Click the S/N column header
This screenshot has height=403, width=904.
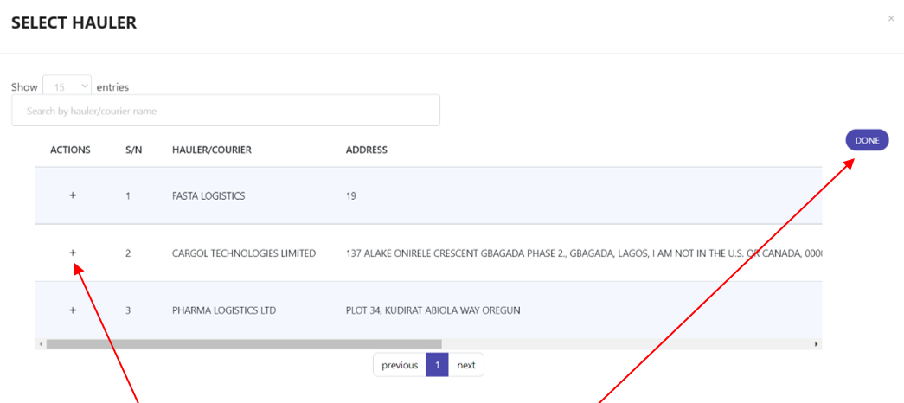tap(134, 150)
